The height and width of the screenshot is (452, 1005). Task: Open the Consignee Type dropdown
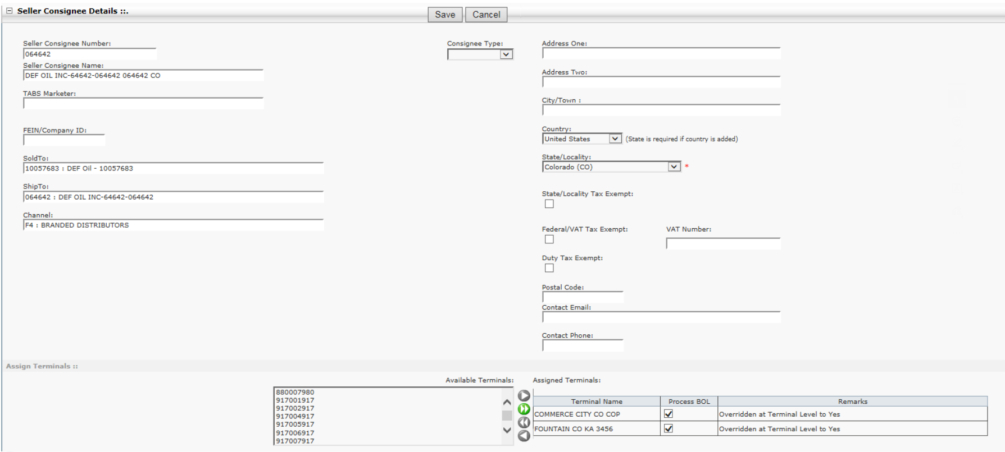506,54
